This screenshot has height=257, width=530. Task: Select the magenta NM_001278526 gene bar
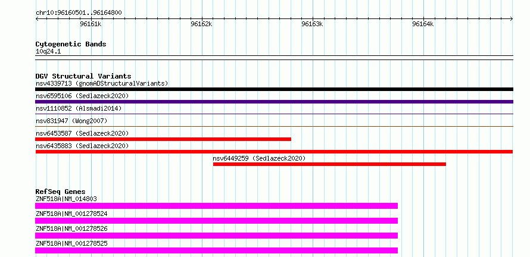pyautogui.click(x=216, y=236)
